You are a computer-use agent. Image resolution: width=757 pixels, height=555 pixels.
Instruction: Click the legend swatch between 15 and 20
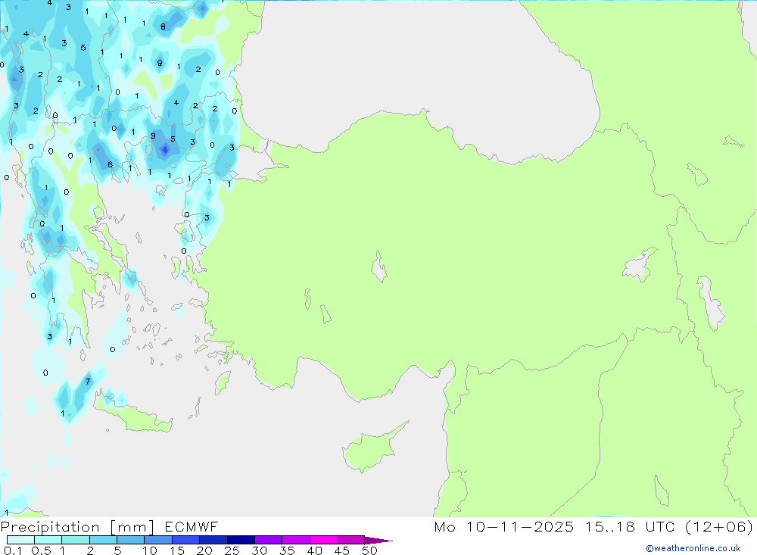tap(186, 540)
